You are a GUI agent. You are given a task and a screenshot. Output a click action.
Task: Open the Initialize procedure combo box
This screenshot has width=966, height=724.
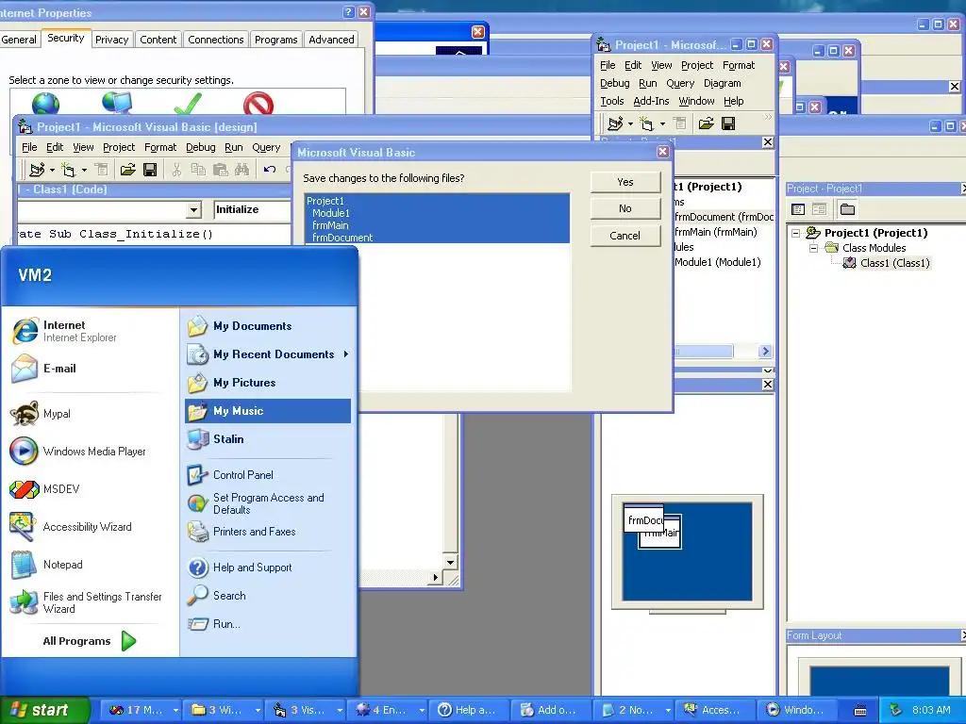pos(252,209)
